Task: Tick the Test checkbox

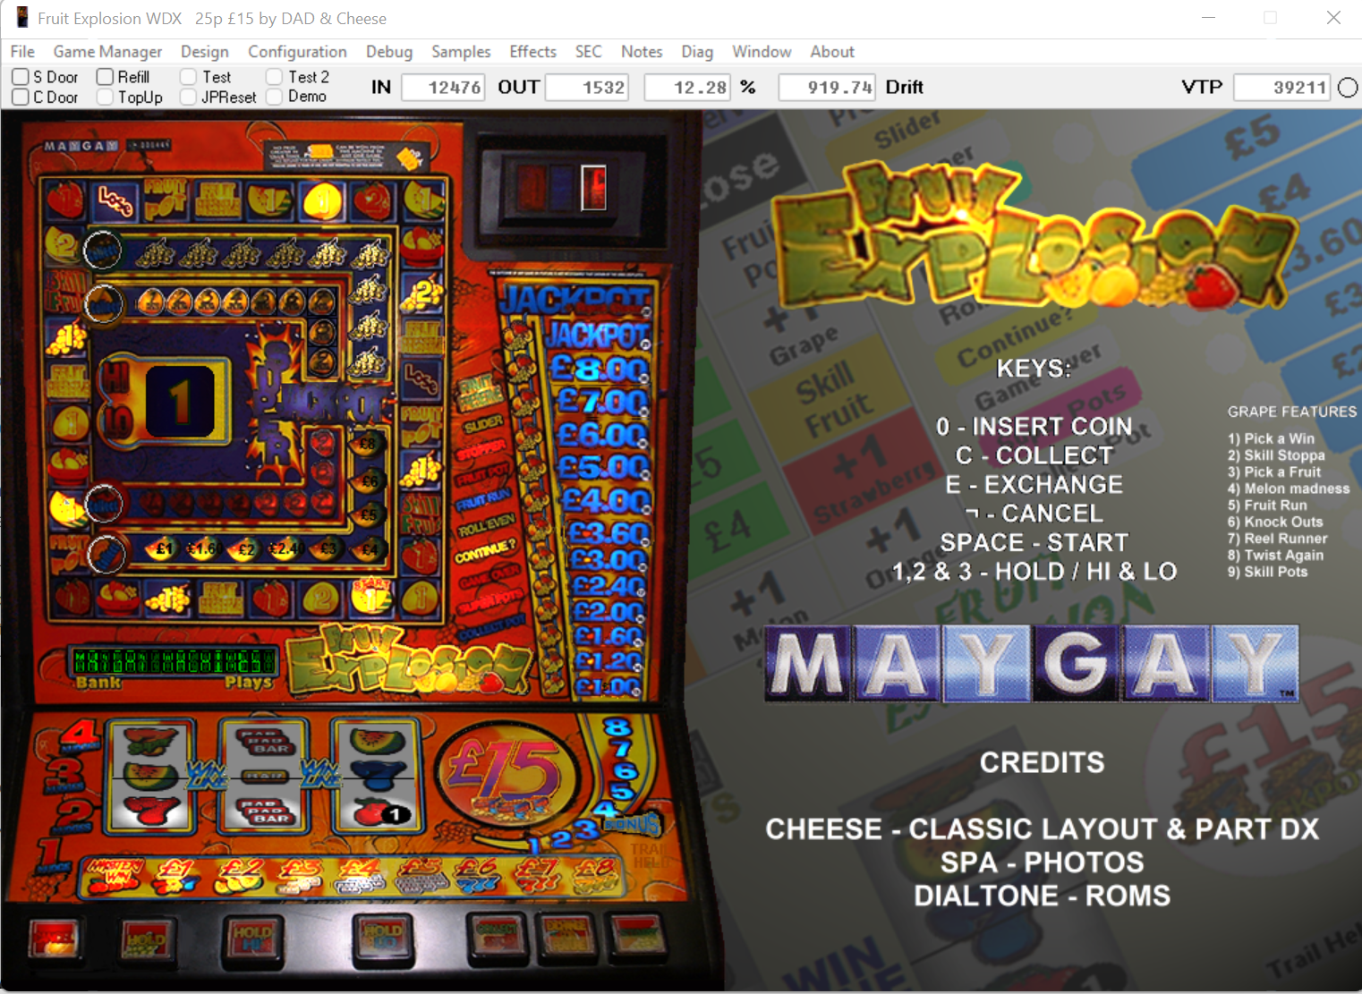Action: (188, 77)
